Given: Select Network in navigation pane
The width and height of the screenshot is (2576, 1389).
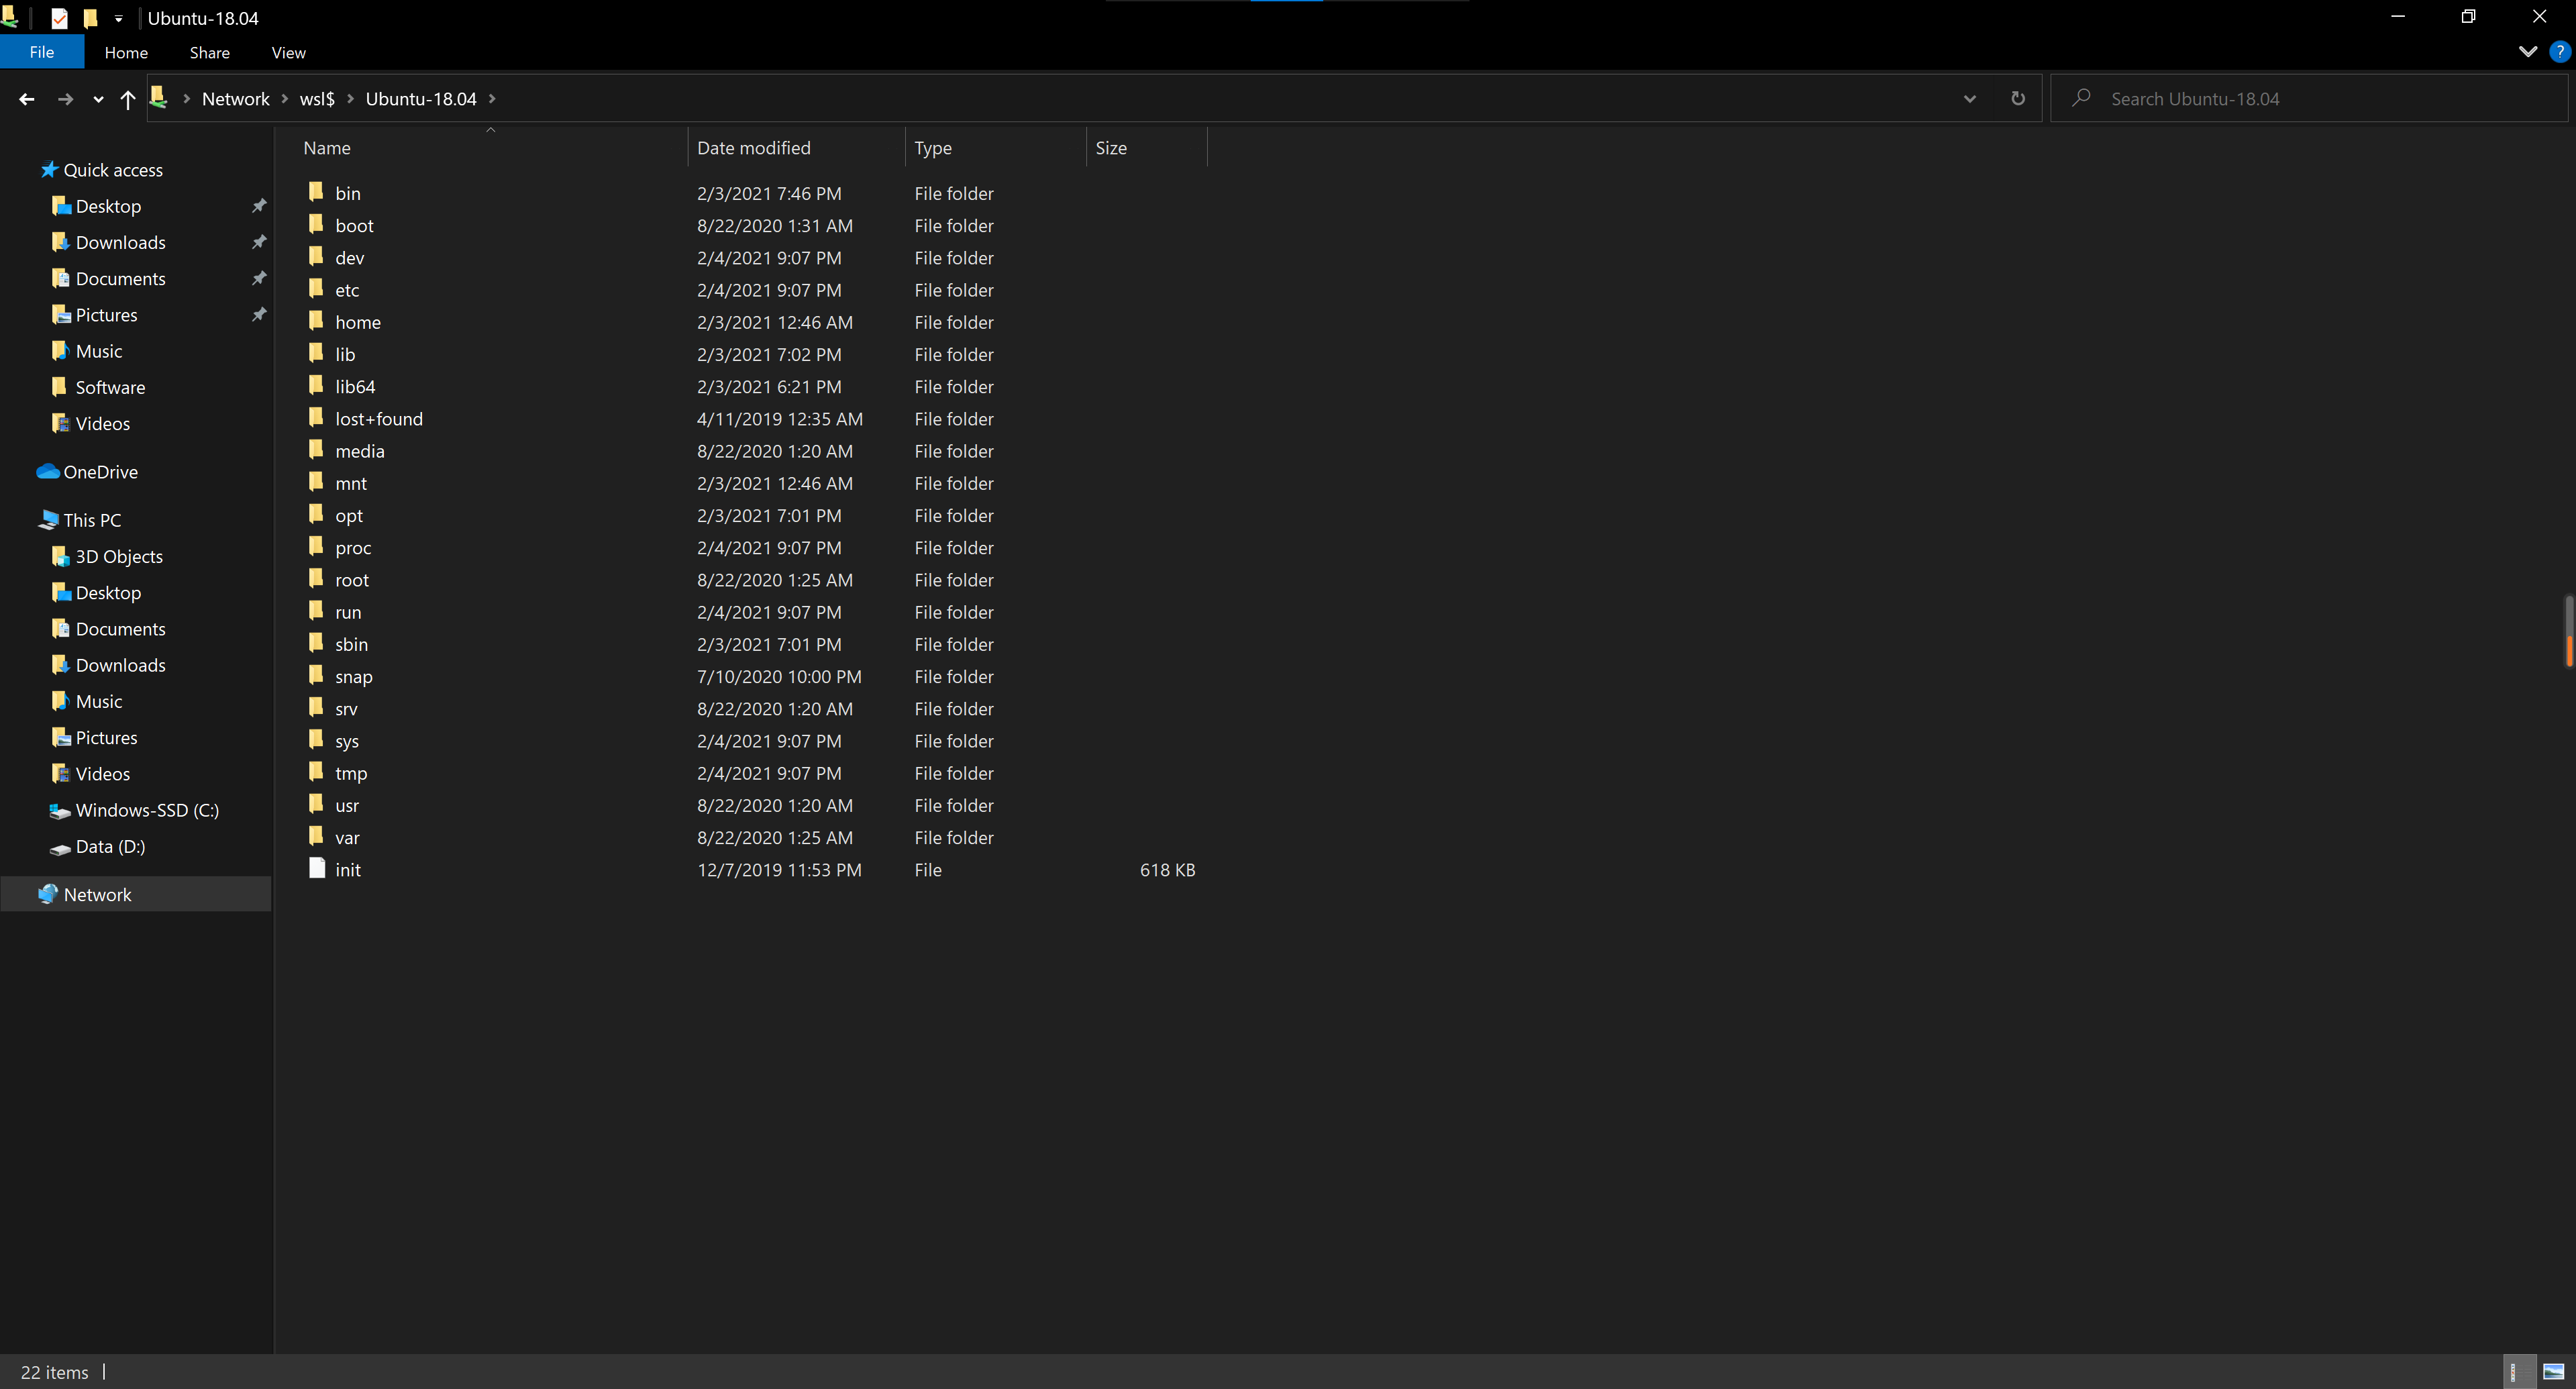Looking at the screenshot, I should pyautogui.click(x=97, y=894).
